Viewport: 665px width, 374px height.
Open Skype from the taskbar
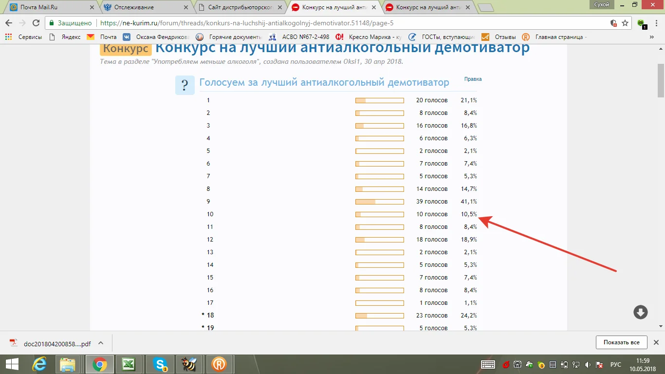[160, 364]
